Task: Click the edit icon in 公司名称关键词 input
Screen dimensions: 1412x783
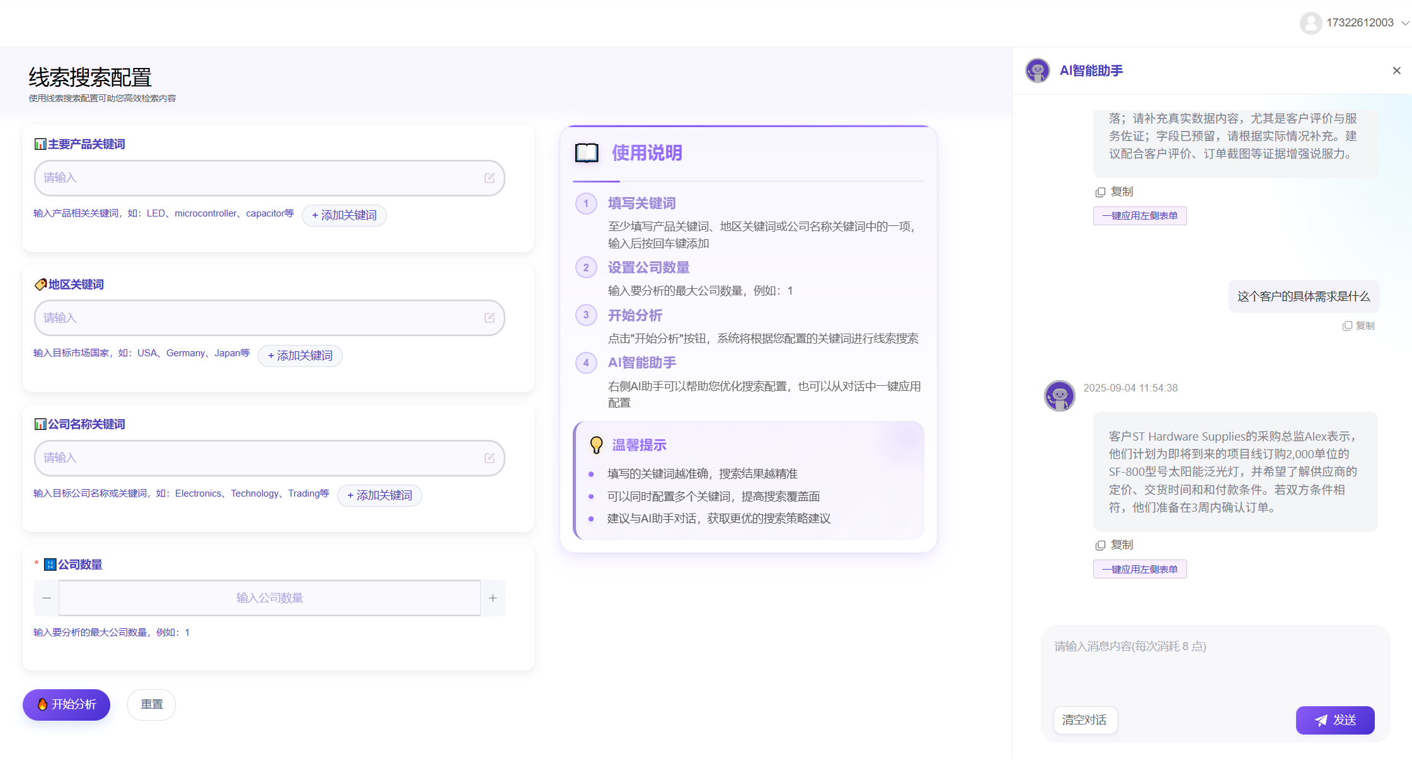Action: [490, 458]
